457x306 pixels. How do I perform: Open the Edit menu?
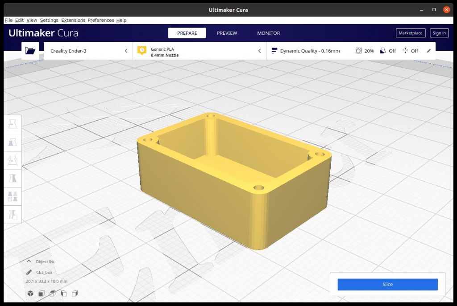click(19, 20)
